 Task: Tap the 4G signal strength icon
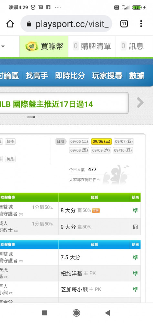126,7
